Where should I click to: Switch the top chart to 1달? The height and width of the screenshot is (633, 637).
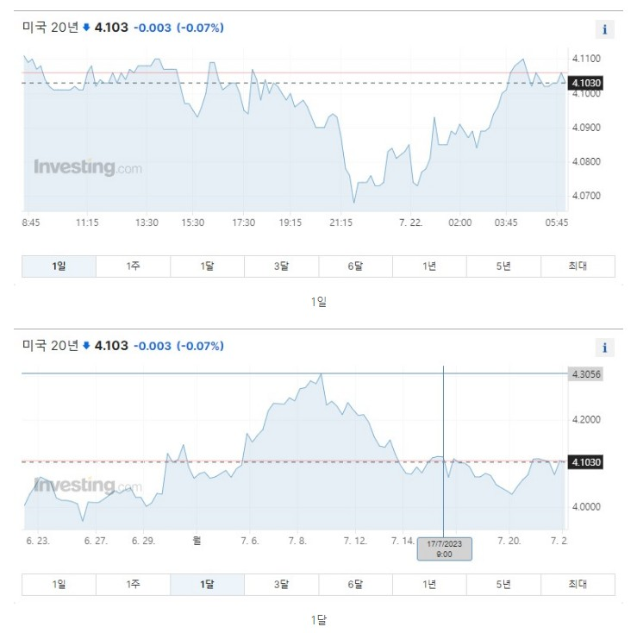[207, 266]
